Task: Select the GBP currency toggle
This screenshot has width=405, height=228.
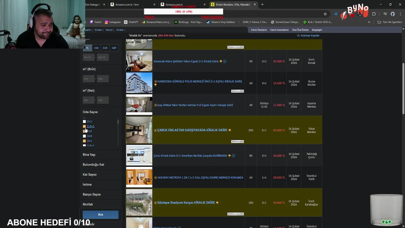Action: pos(114,48)
